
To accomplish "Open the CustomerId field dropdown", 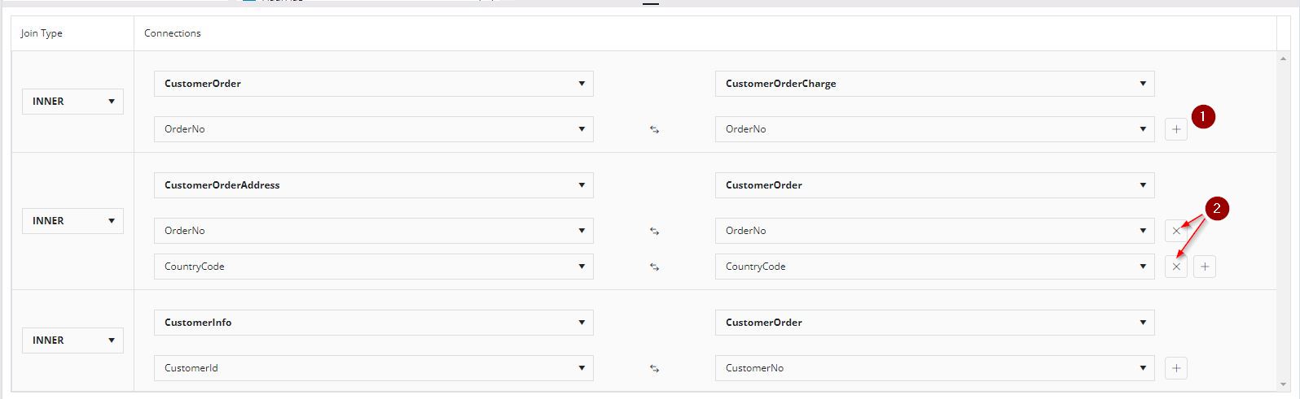I will (373, 368).
